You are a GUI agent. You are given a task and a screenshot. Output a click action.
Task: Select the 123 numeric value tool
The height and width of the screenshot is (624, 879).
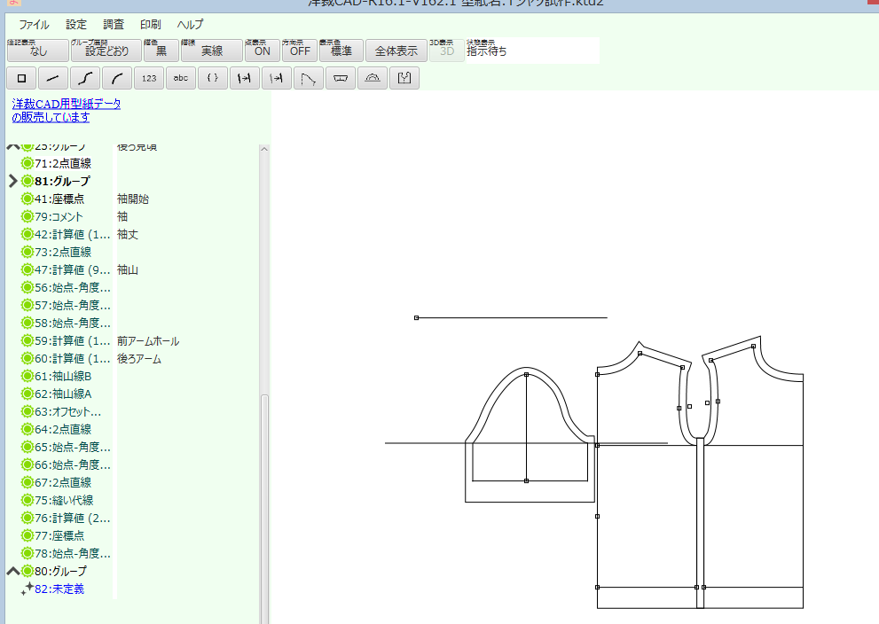149,78
